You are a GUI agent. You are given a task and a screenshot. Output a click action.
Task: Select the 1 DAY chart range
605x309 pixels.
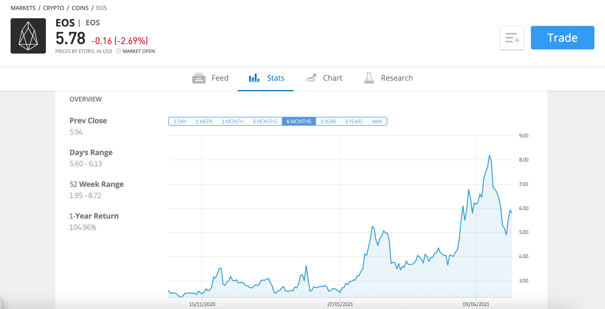(180, 122)
